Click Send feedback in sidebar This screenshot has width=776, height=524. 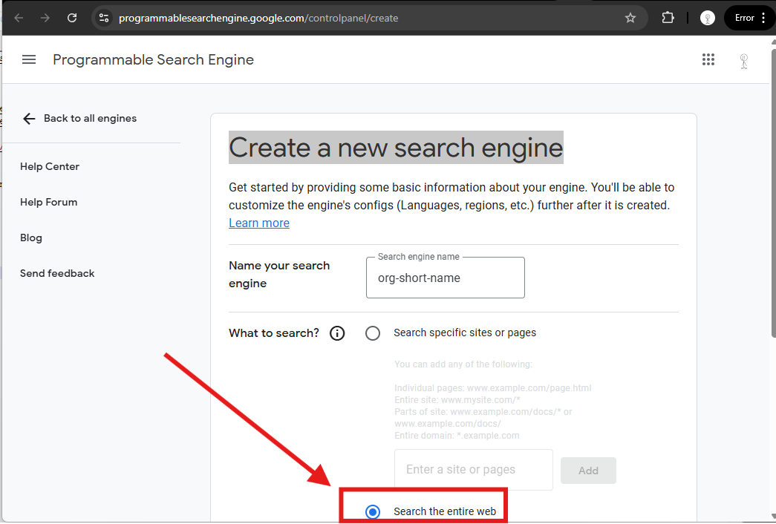coord(57,273)
